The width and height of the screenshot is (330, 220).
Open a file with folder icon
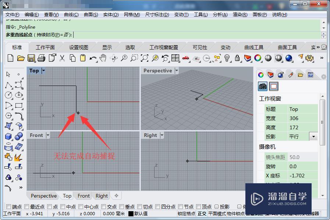pyautogui.click(x=21, y=58)
